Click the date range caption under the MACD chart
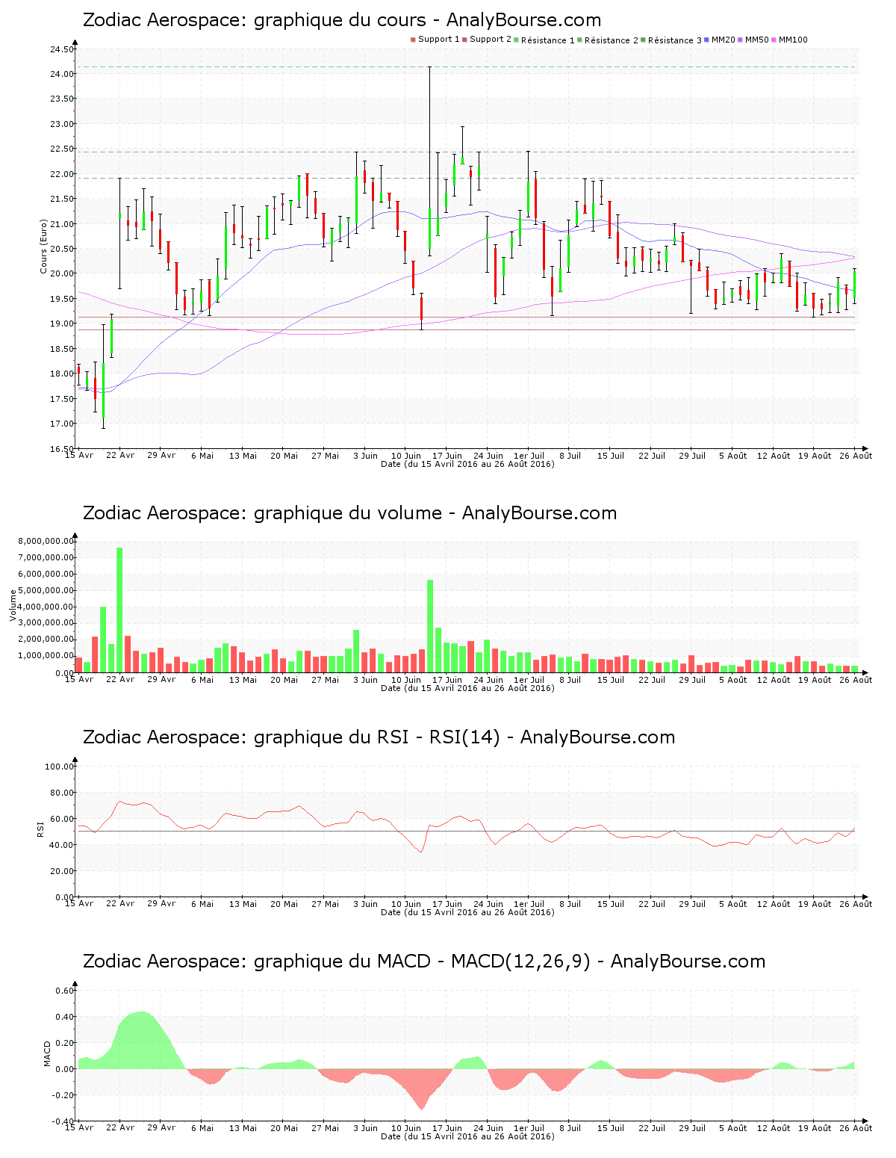Screen dimensions: 896x1158 tap(467, 1136)
